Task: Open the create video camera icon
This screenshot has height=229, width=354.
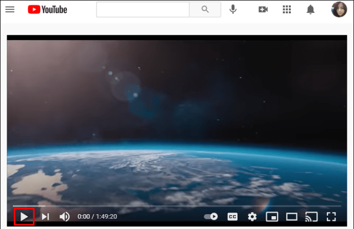Action: pyautogui.click(x=263, y=9)
